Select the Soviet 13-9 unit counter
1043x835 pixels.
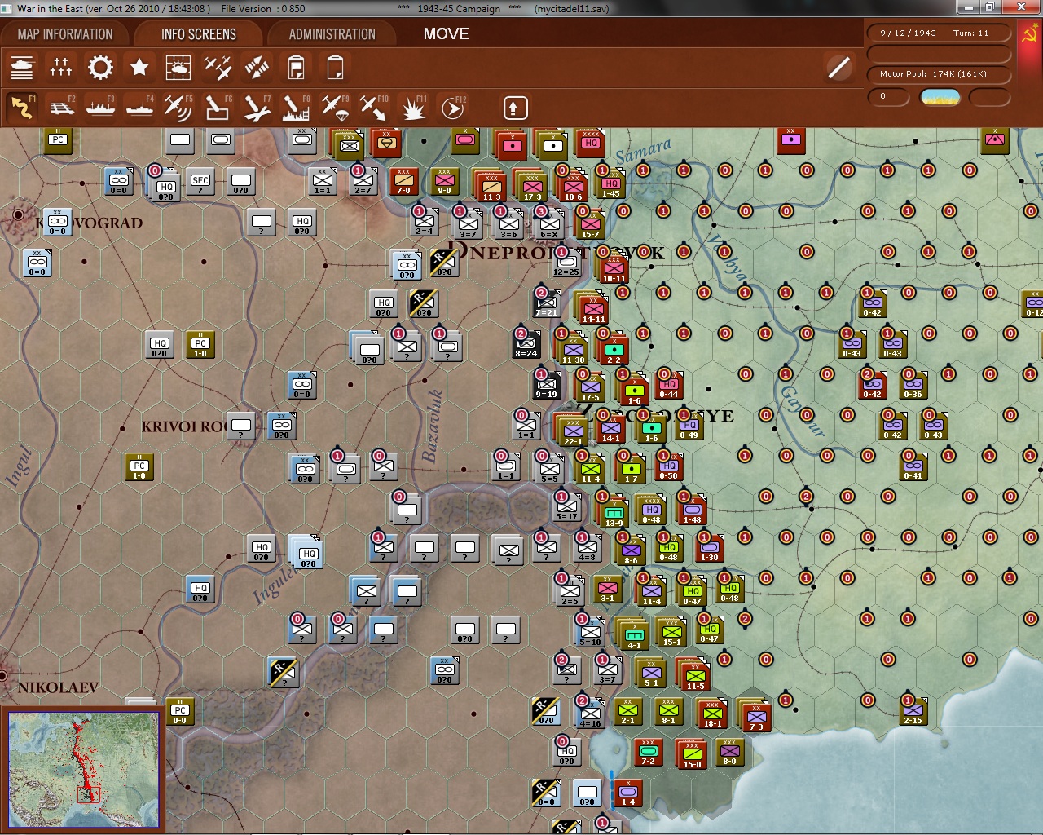tap(613, 513)
